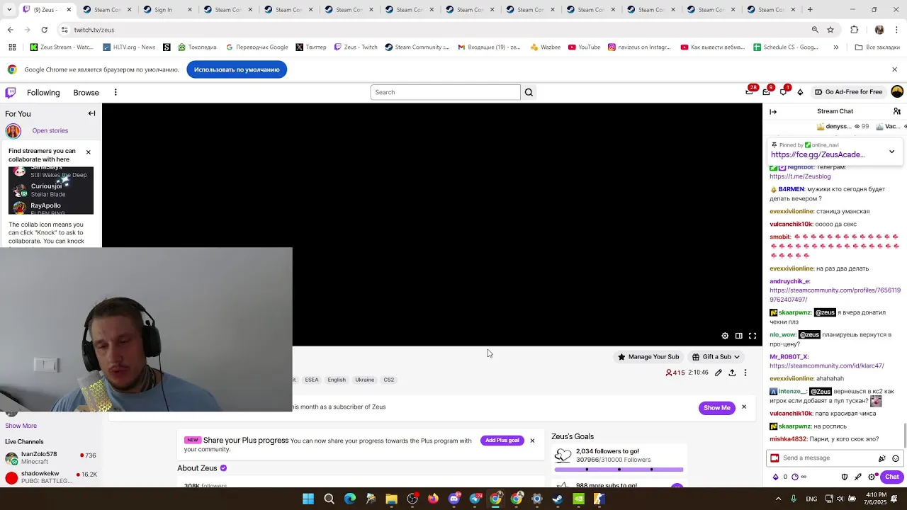The image size is (907, 510).
Task: Click the Get Bits diamond icon in header
Action: (x=800, y=92)
